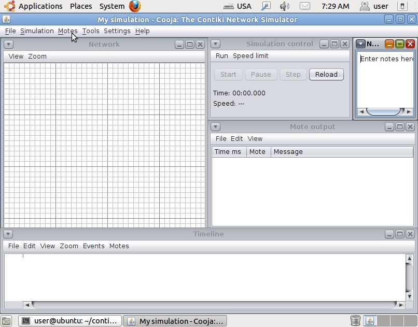This screenshot has width=418, height=327.
Task: Expand Timeline window menu arrow
Action: 8,234
